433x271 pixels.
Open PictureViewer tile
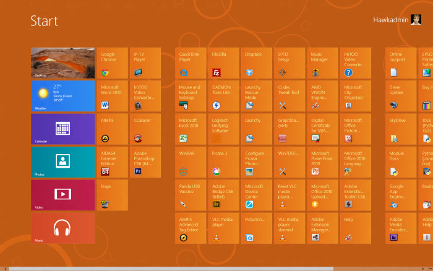[x=257, y=228]
